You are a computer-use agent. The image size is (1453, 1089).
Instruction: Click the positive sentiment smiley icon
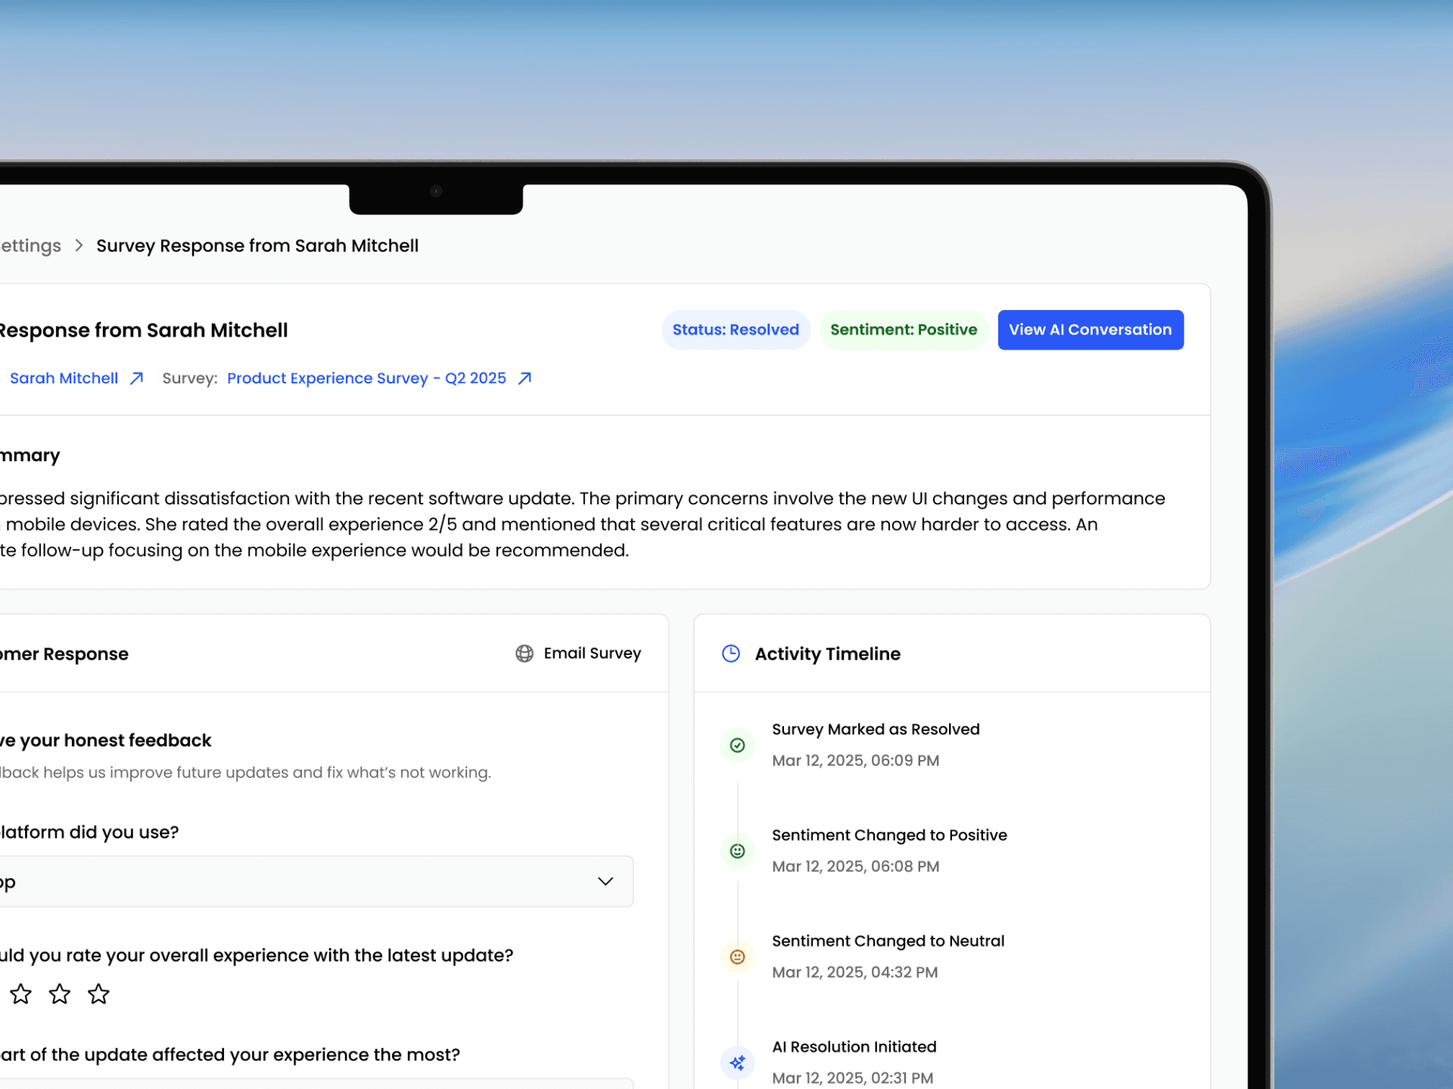tap(737, 852)
